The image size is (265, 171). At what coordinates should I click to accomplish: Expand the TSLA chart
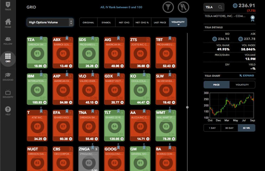[247, 76]
